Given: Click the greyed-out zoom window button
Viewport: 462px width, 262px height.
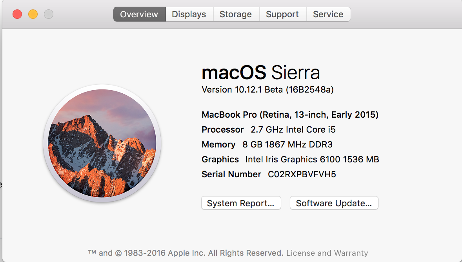Looking at the screenshot, I should click(x=49, y=15).
